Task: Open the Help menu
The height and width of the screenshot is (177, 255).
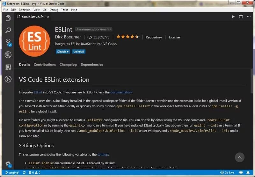Action: point(74,10)
